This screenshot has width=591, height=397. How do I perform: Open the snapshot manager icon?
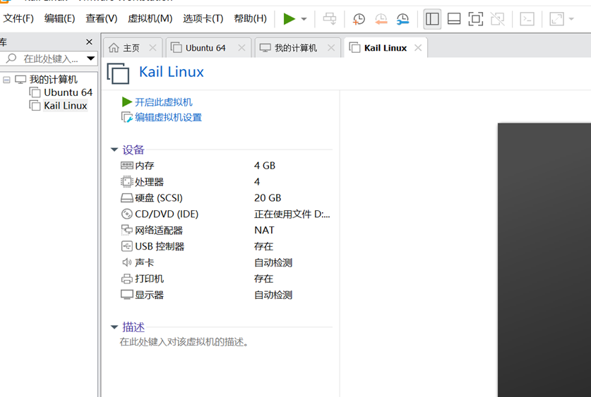[402, 18]
